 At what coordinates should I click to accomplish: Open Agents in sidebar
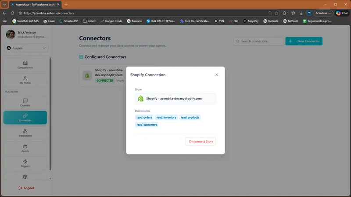[25, 148]
